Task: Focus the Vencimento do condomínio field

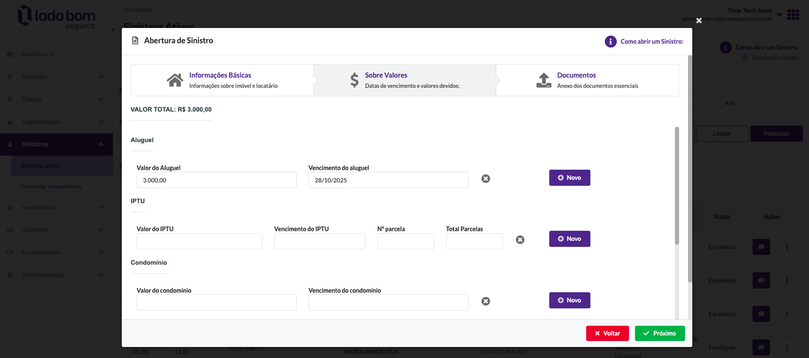Action: (388, 302)
